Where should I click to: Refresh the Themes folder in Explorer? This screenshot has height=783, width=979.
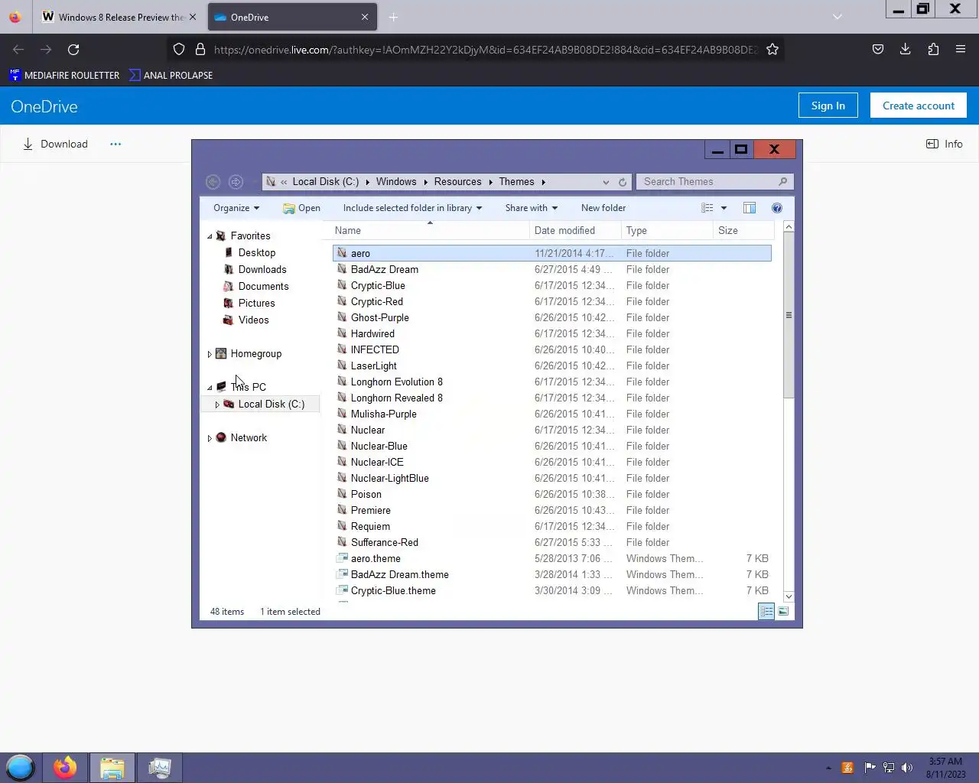click(623, 182)
